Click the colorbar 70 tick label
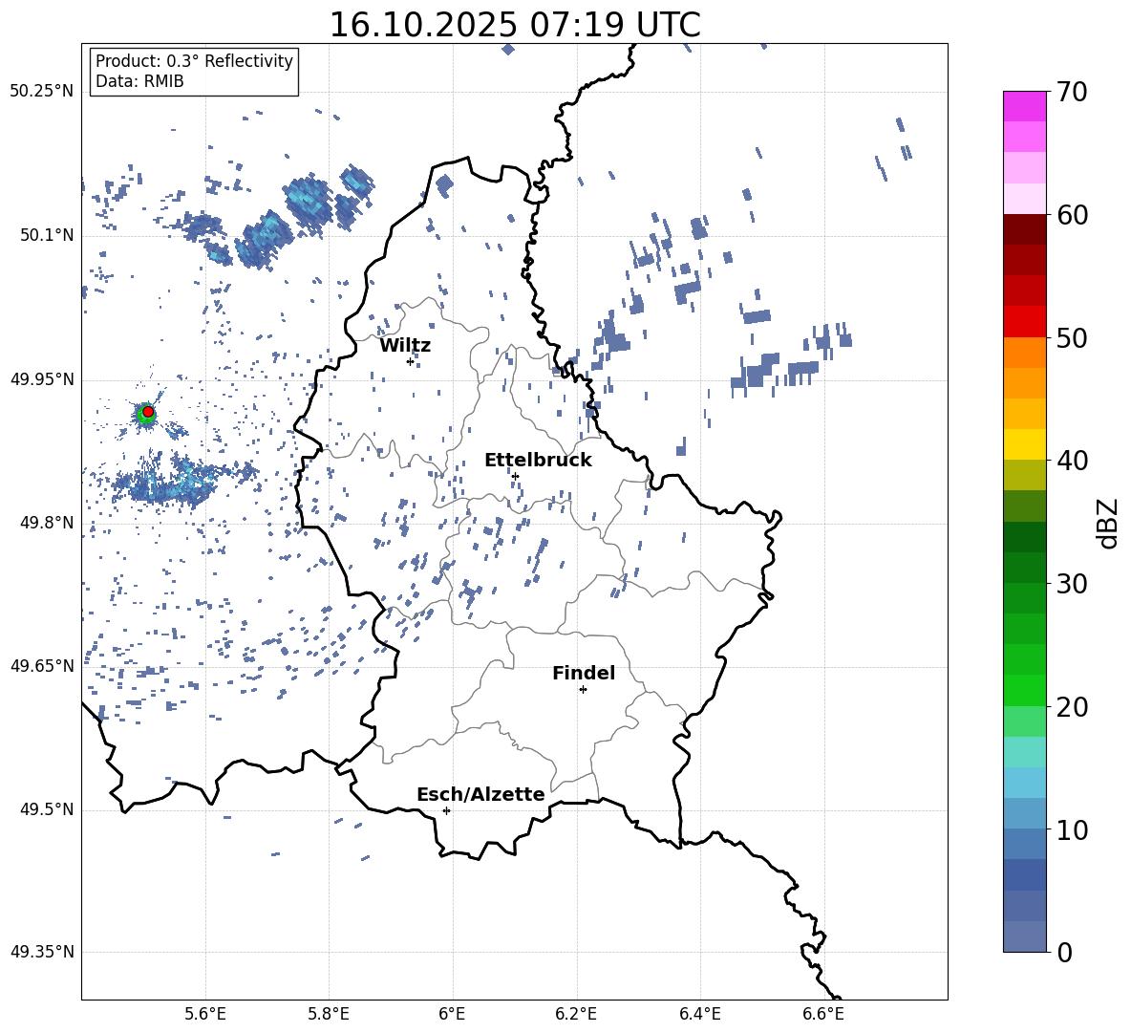The width and height of the screenshot is (1131, 1033). 1072,92
